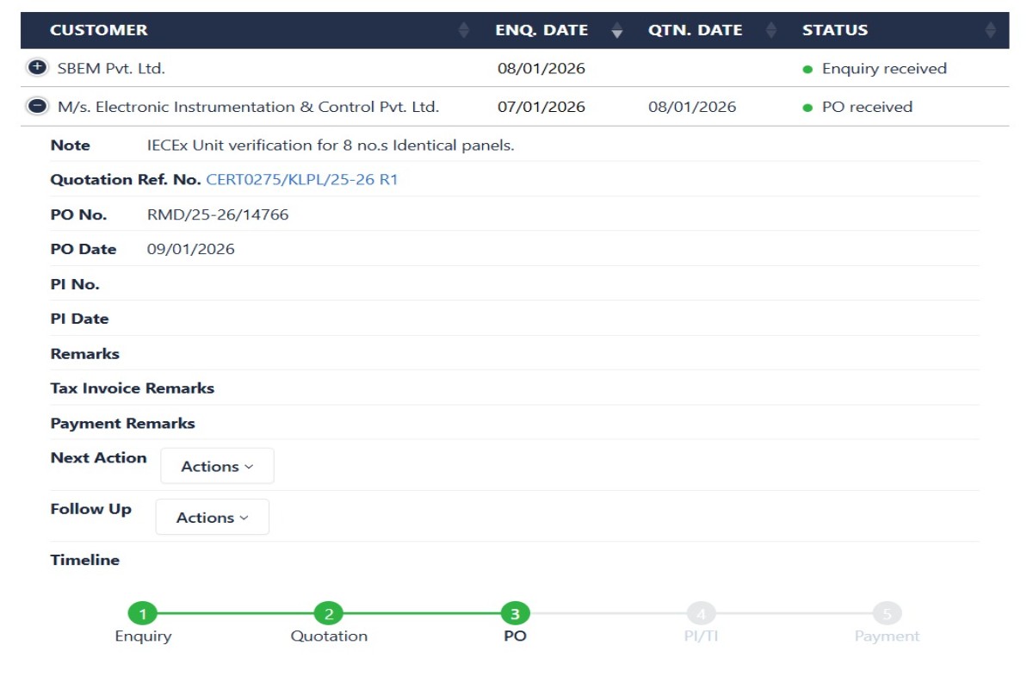
Task: Open the Follow Up Actions dropdown
Action: (x=212, y=518)
